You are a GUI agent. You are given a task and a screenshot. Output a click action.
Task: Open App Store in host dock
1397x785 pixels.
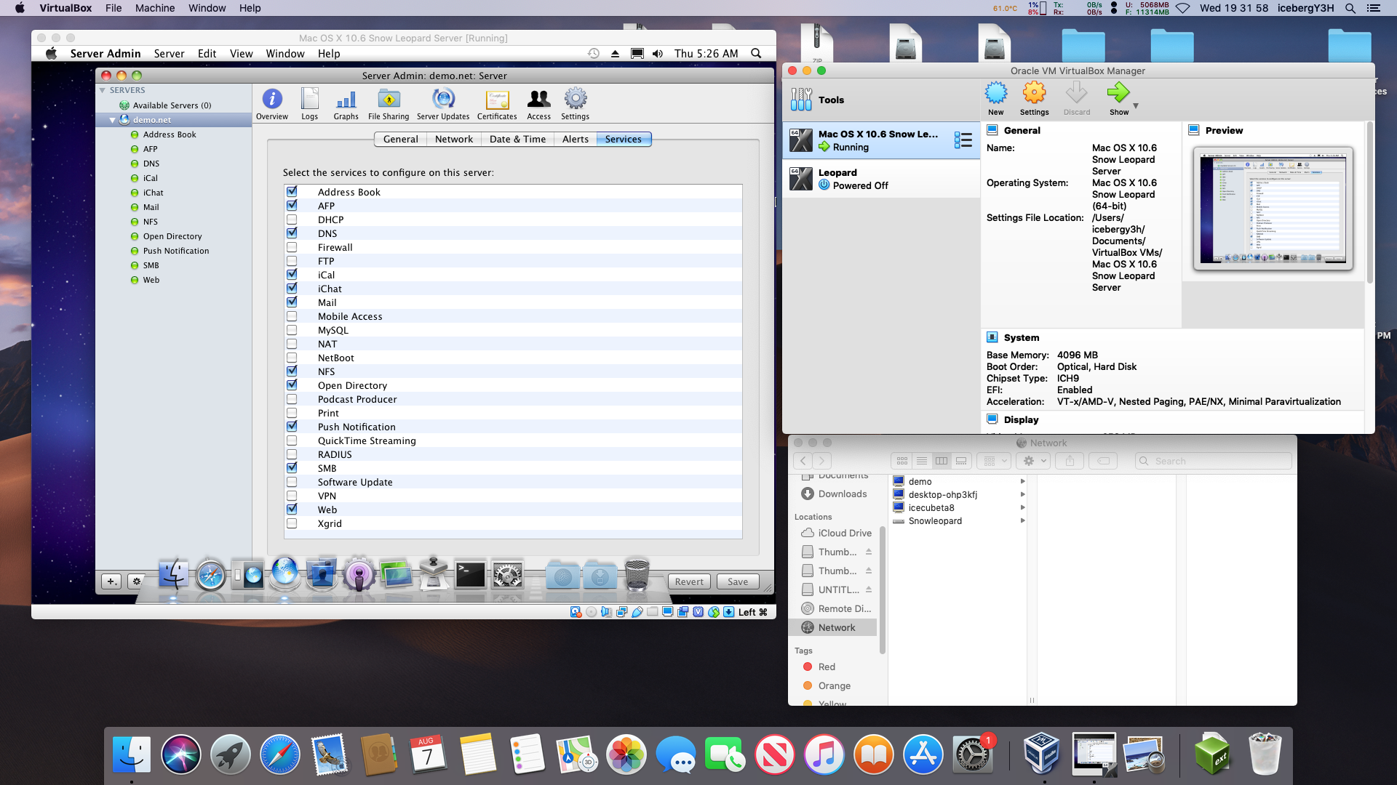click(923, 754)
